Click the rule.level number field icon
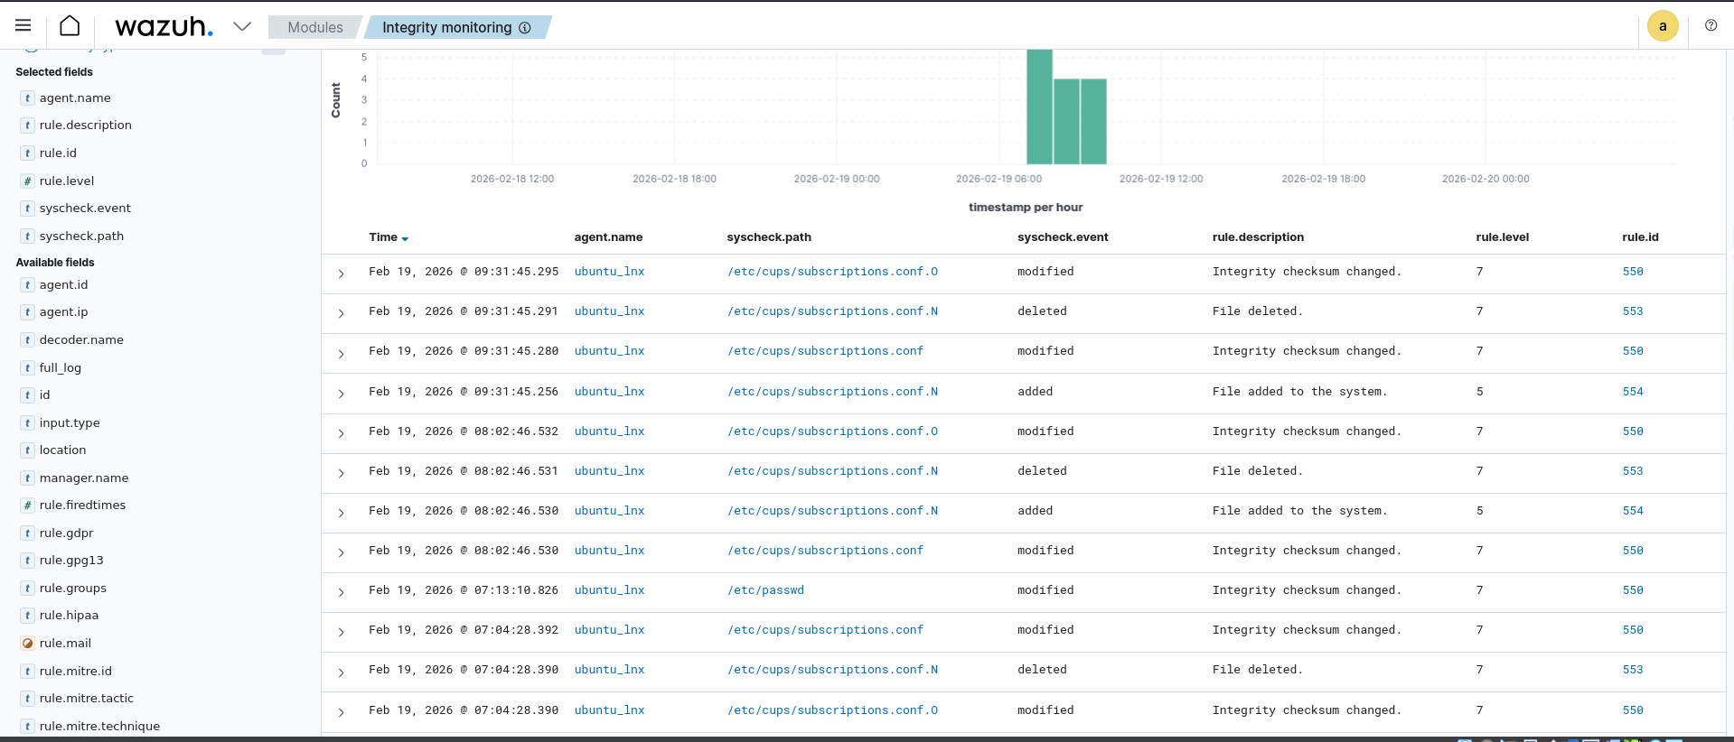Image resolution: width=1734 pixels, height=742 pixels. 28,181
